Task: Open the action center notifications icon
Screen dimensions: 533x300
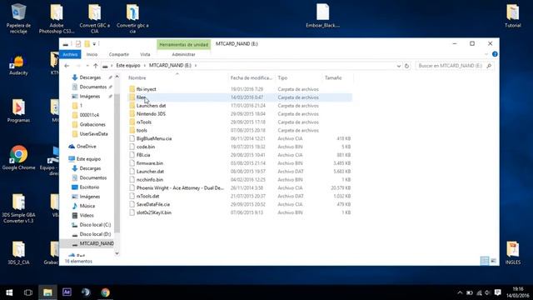Action: point(498,292)
